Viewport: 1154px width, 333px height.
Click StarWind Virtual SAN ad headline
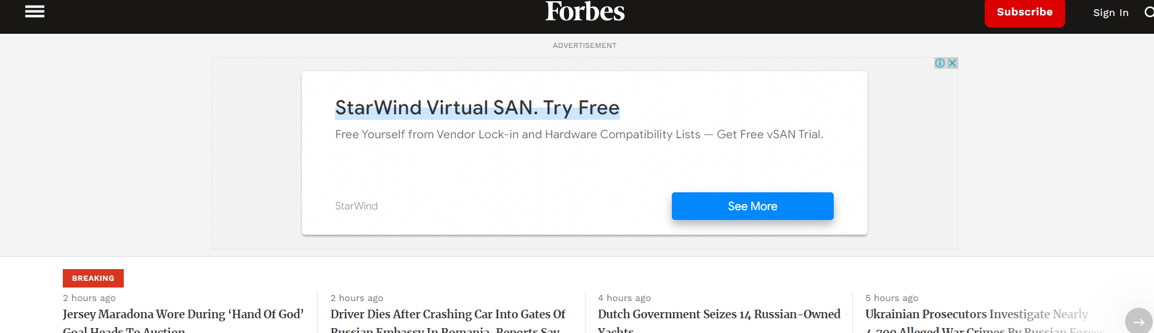click(x=477, y=108)
